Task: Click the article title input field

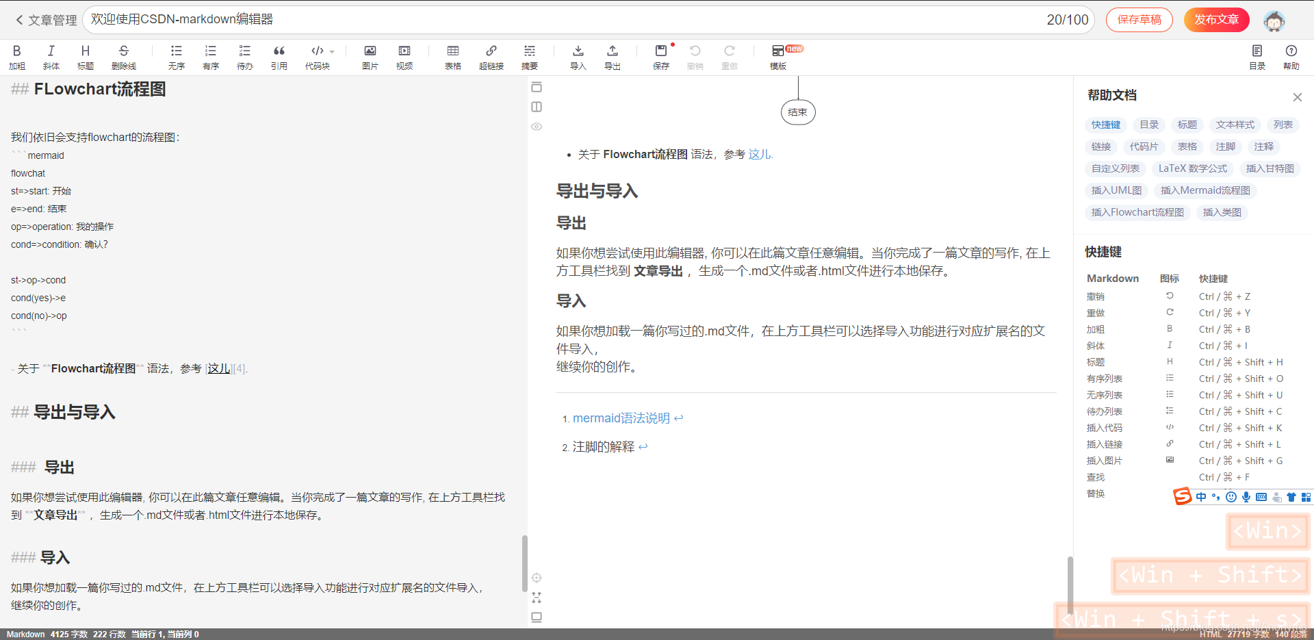Action: point(589,20)
